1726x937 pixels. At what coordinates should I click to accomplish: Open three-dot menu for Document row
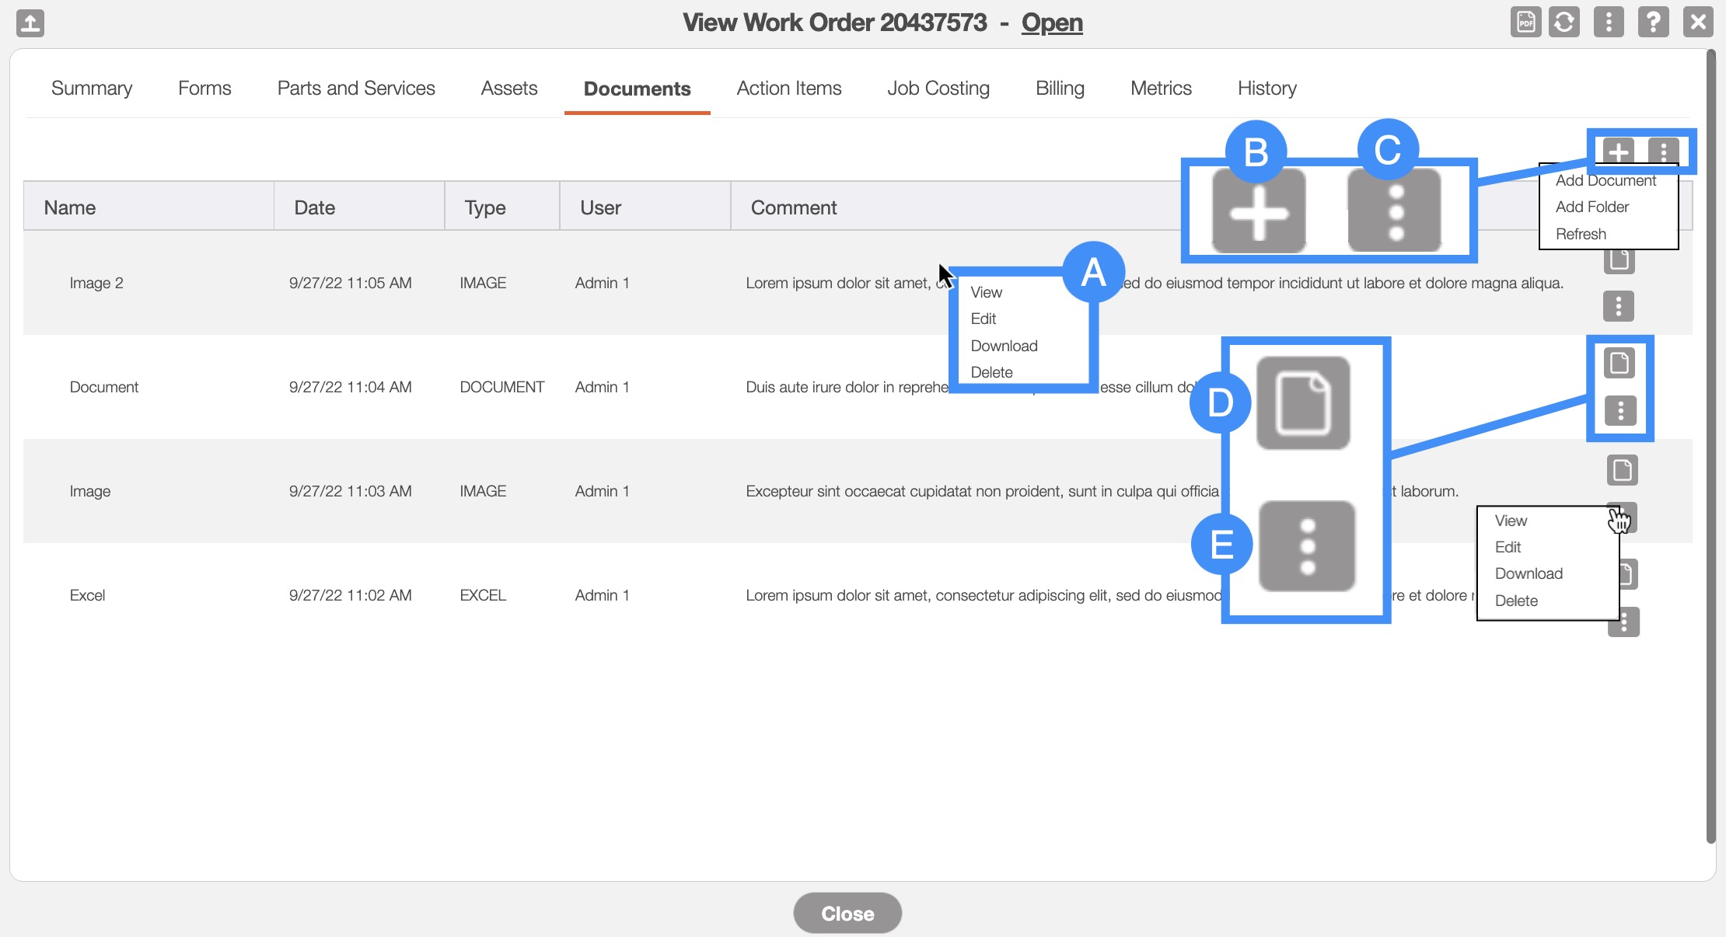(x=1620, y=410)
